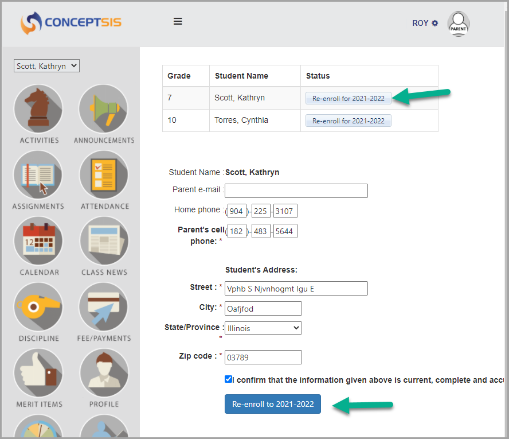Click the DISCIPLINE label
Screen dimensions: 509x439
pos(39,338)
